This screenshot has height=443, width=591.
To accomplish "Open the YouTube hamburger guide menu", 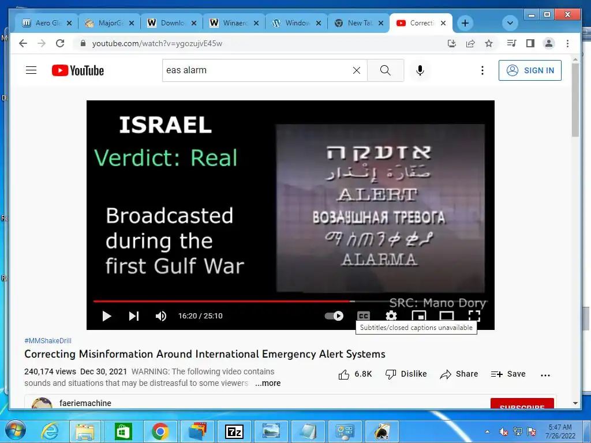I will tap(31, 70).
